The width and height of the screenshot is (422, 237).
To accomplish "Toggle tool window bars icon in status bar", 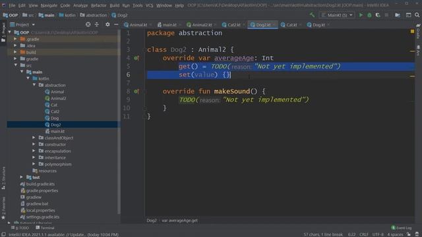I will tap(3, 234).
